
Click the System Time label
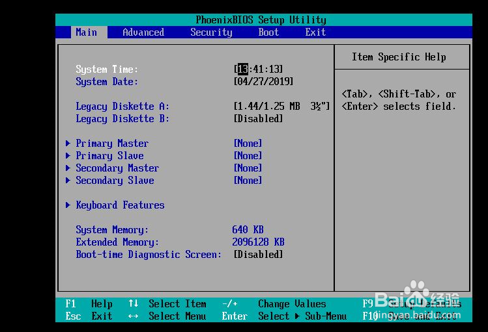click(x=107, y=69)
